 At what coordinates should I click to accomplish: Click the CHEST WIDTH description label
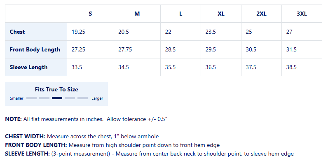click(x=25, y=137)
